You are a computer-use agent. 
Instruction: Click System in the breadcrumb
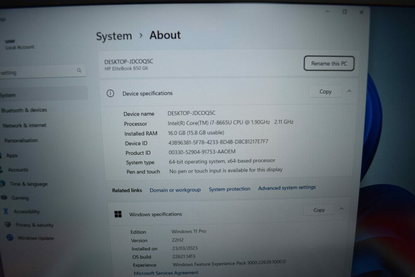pyautogui.click(x=114, y=36)
